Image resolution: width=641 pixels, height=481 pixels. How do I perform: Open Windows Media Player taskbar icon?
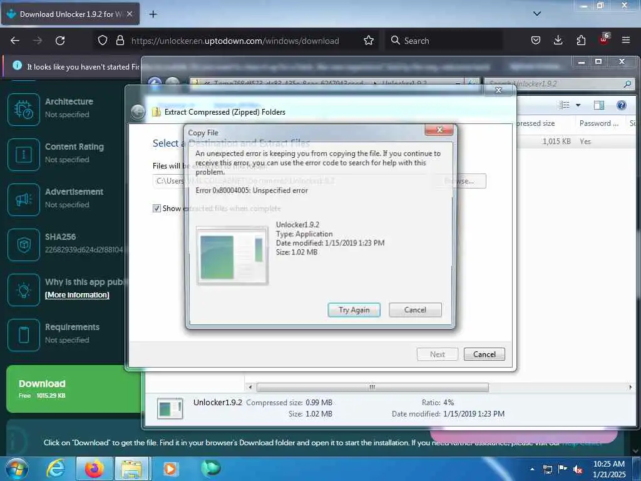(170, 468)
